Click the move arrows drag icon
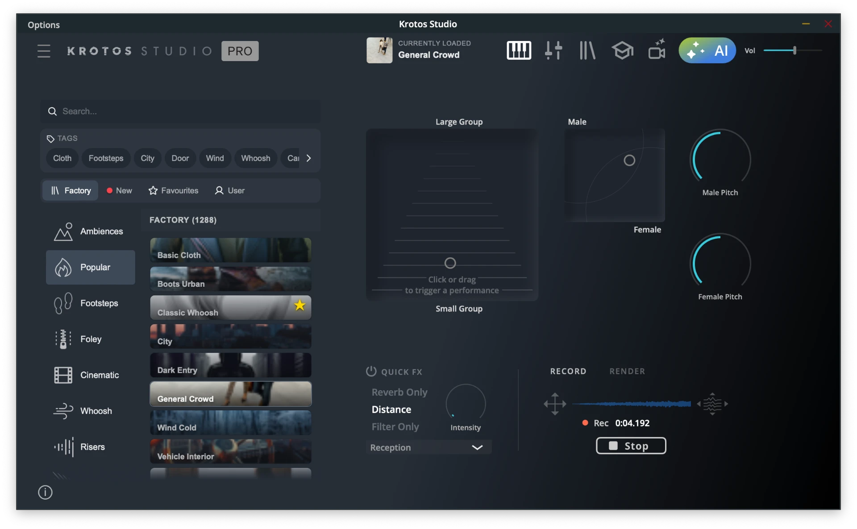The height and width of the screenshot is (529, 857). point(555,404)
